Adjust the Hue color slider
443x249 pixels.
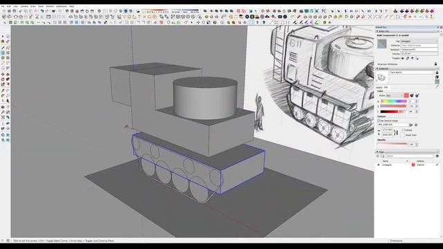coord(394,101)
